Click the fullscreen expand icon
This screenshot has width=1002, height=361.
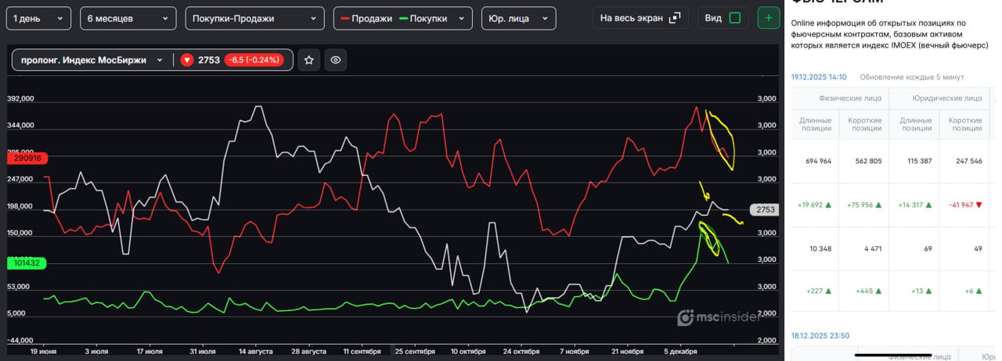675,18
